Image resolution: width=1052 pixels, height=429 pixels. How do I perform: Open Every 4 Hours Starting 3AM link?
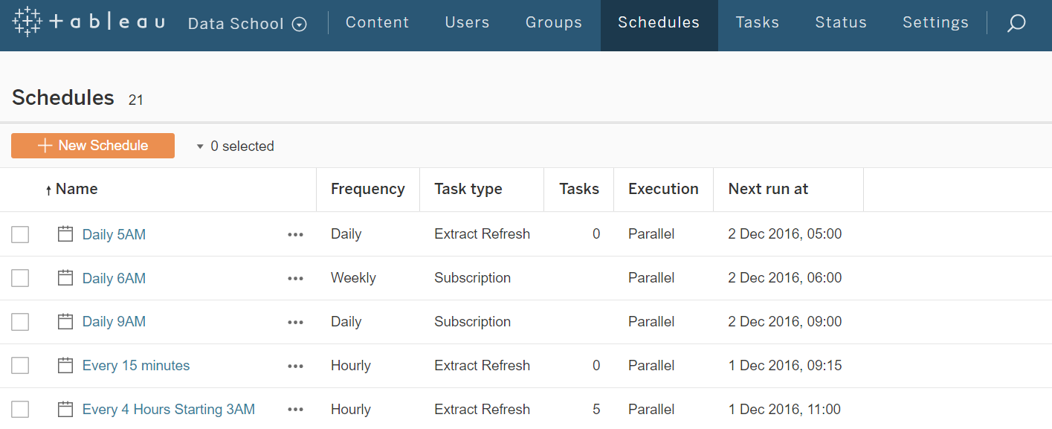(x=168, y=409)
